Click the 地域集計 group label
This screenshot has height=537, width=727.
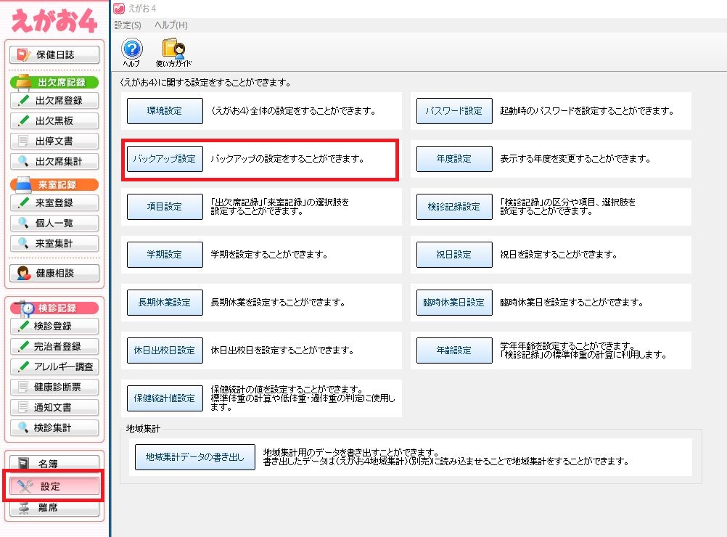143,429
